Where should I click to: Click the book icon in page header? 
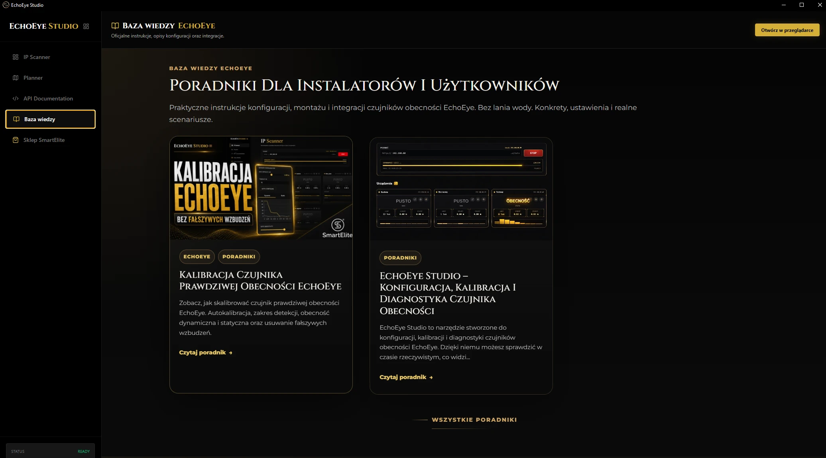[115, 26]
